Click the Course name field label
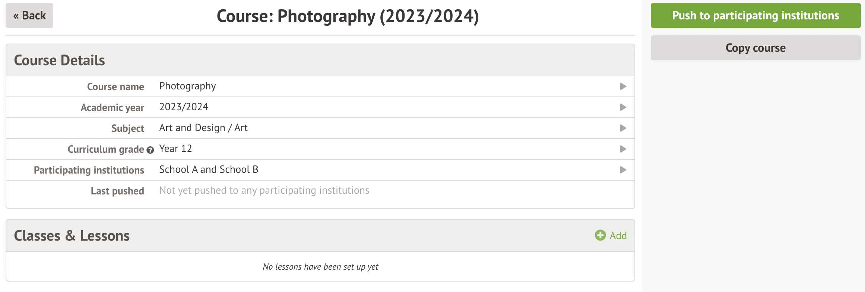 (115, 87)
